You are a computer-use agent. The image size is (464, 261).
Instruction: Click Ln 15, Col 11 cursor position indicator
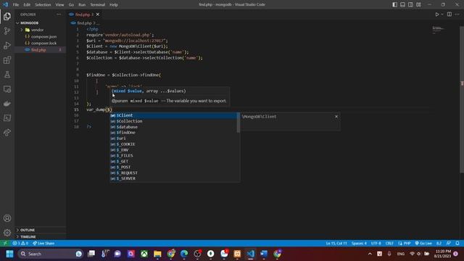(336, 244)
